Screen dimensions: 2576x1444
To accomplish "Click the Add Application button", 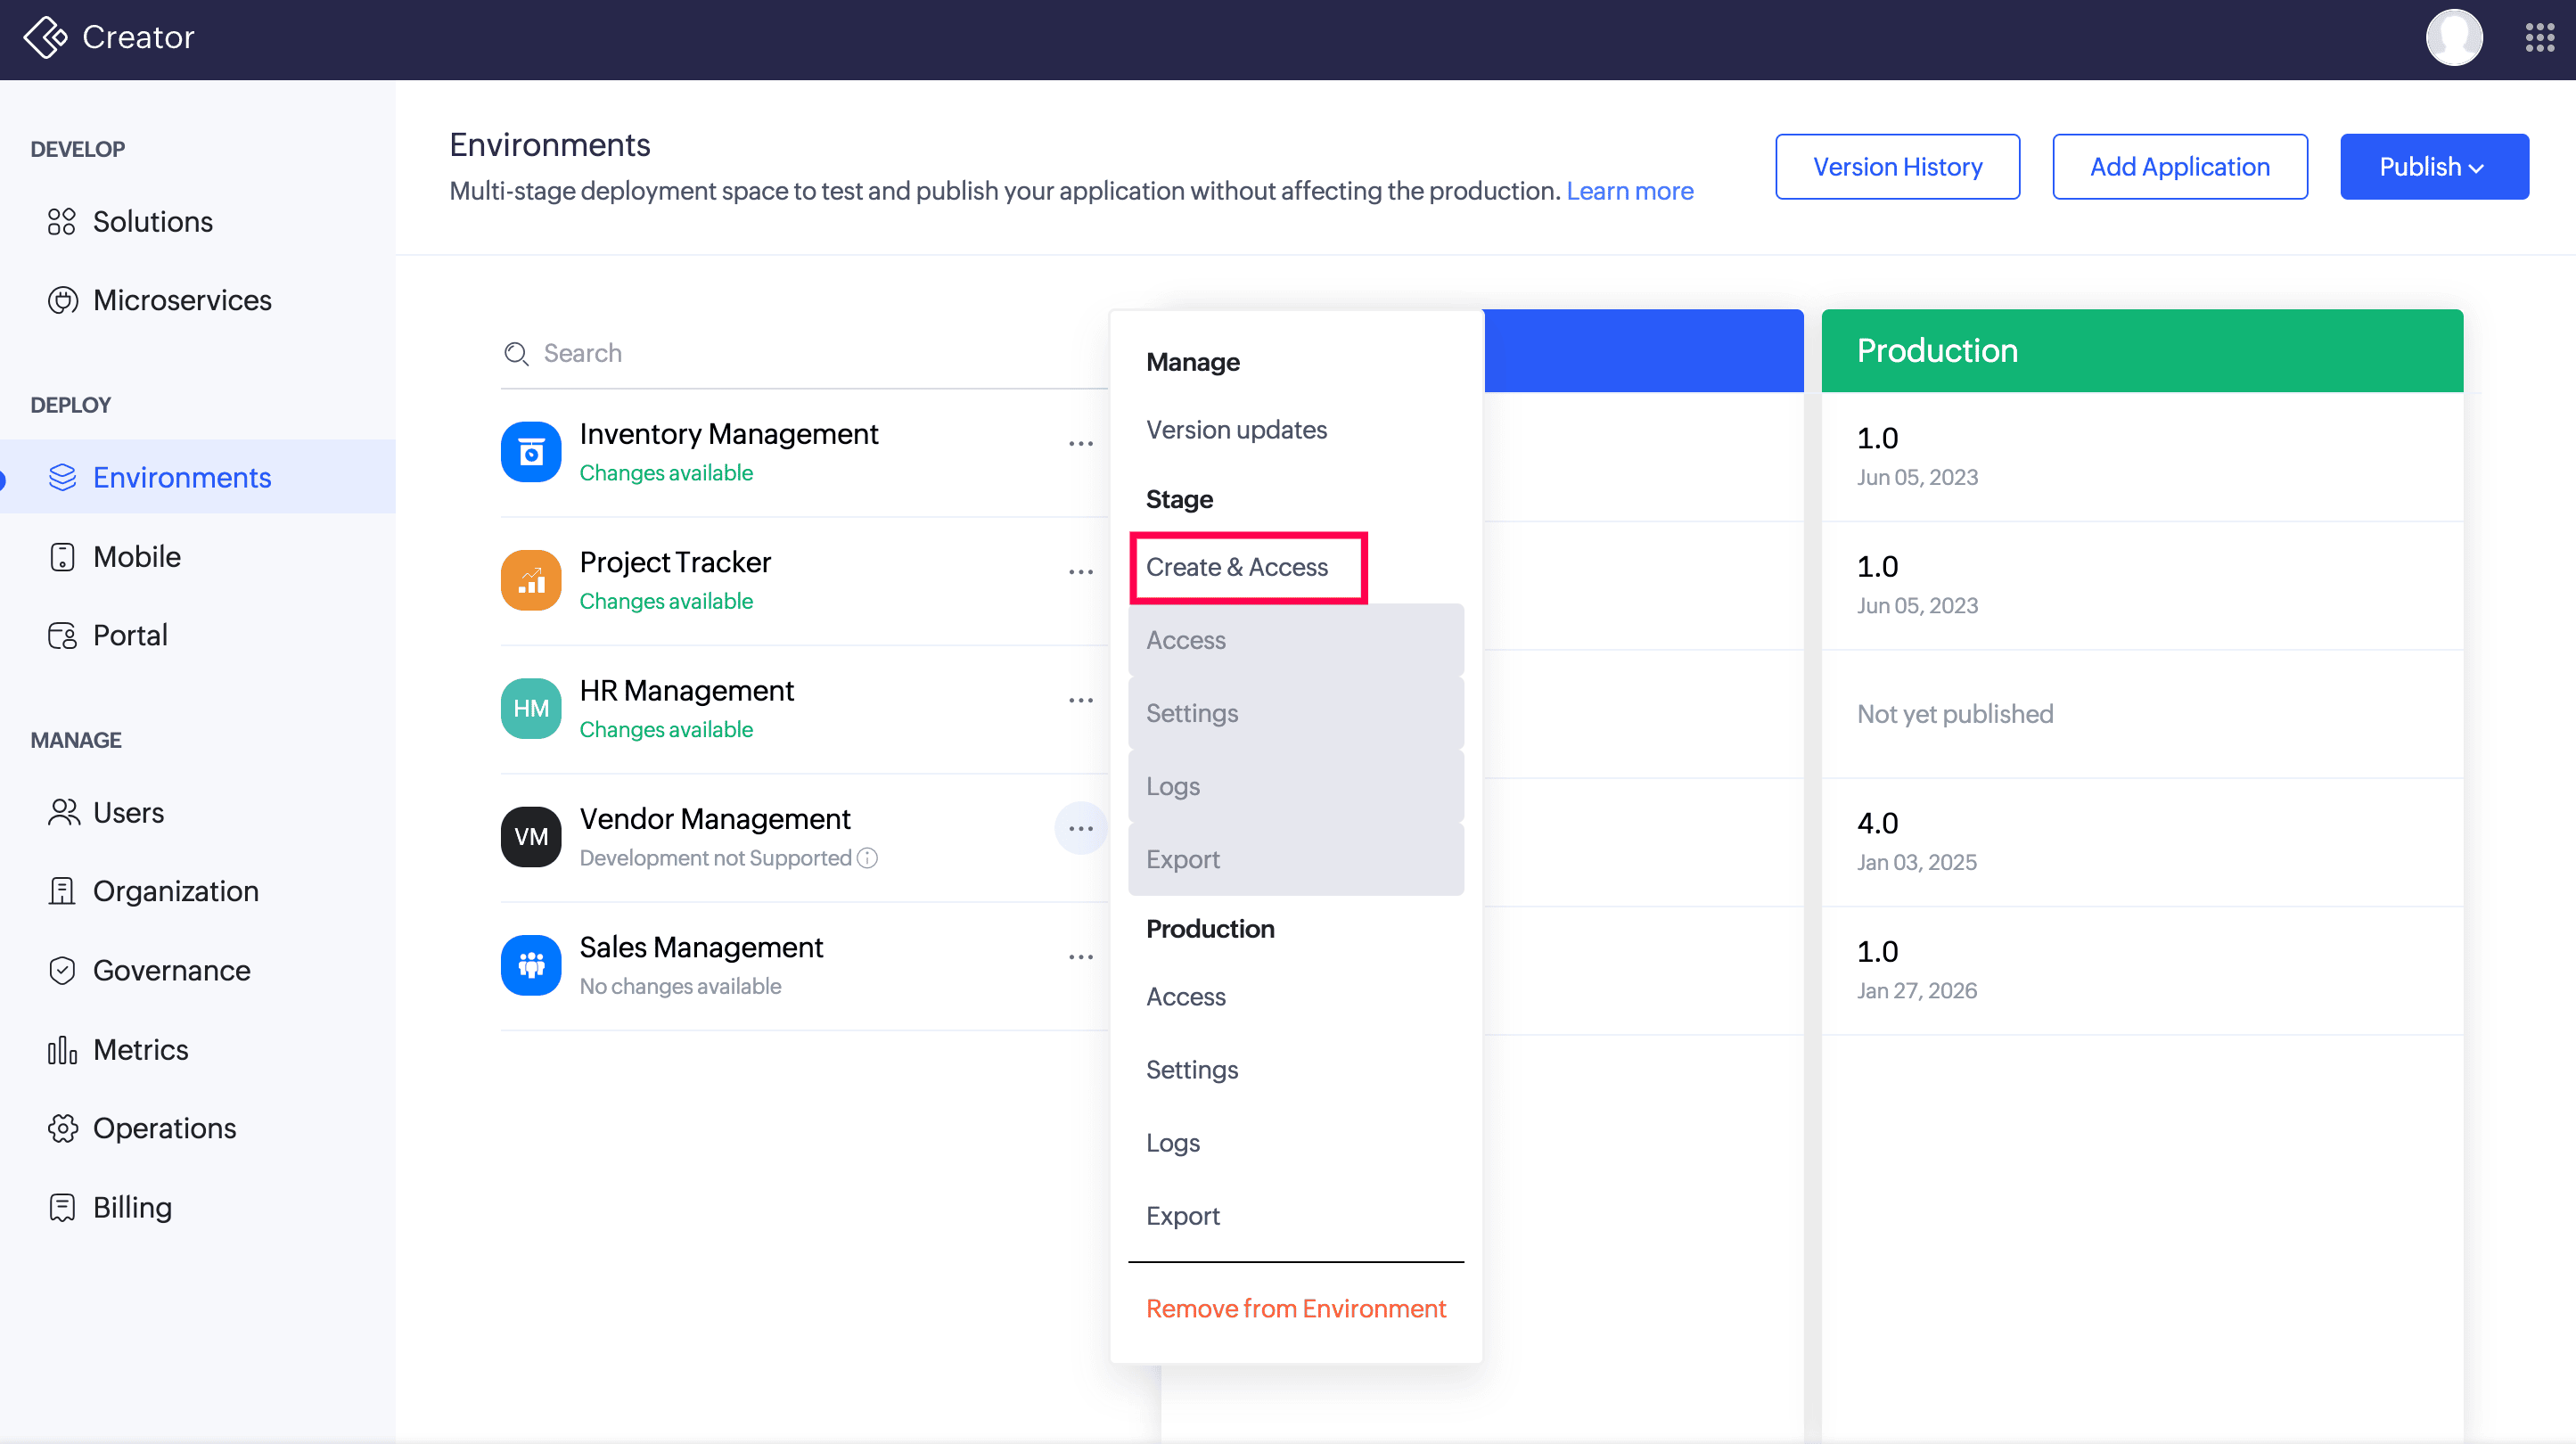I will click(x=2179, y=167).
